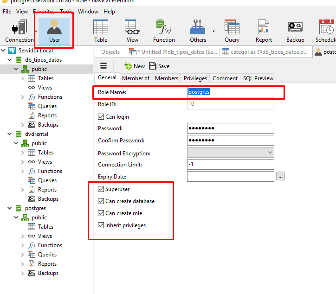336x294 pixels.
Task: Open the Connection toolbar button
Action: coord(19,31)
